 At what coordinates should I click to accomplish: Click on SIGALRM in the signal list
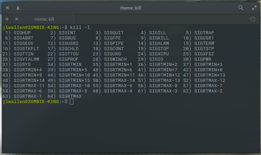coord(159,43)
